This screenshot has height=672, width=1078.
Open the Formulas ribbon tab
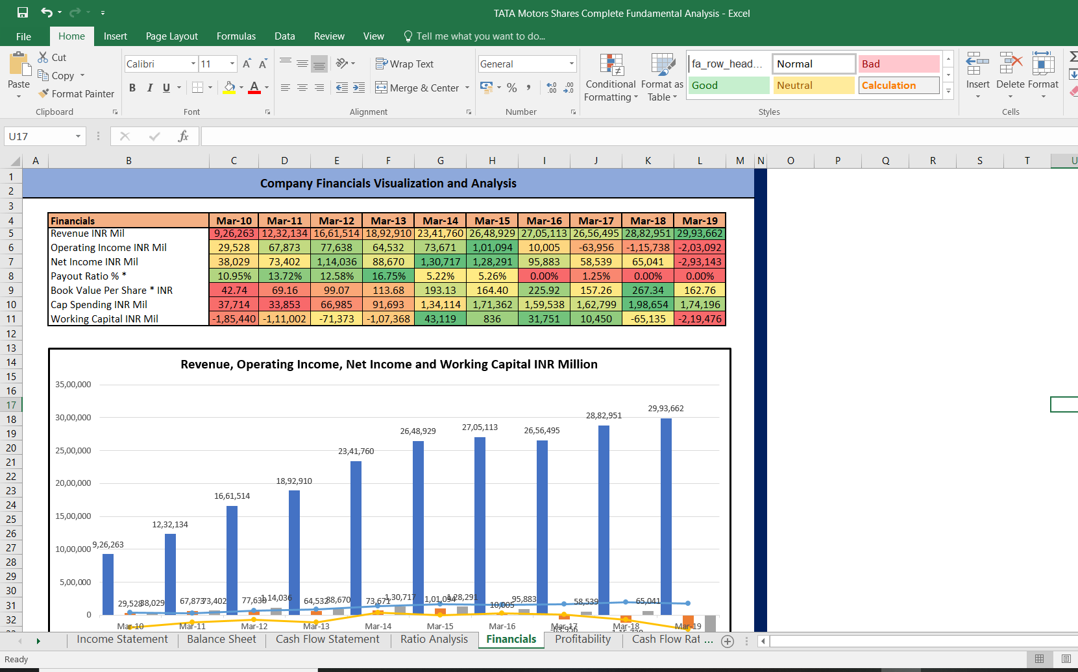[236, 36]
